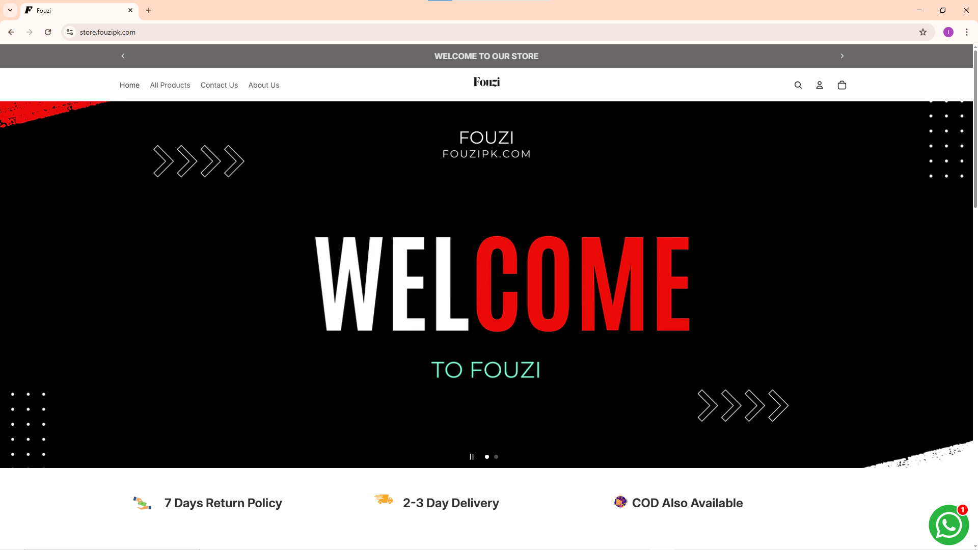
Task: View site information icon in address bar
Action: [70, 32]
